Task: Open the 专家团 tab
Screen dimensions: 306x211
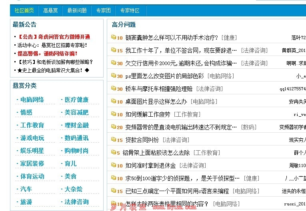Action: pyautogui.click(x=103, y=10)
